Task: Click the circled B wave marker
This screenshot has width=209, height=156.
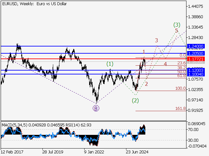Action: tap(96, 109)
